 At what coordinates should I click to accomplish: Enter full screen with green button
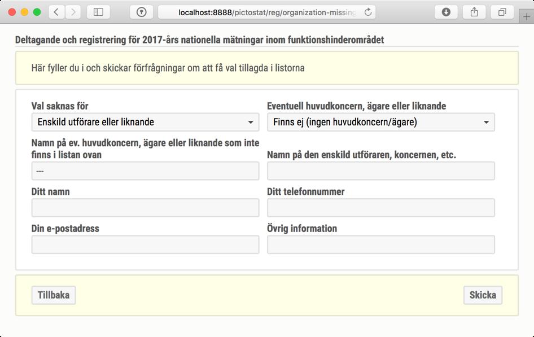[x=37, y=12]
